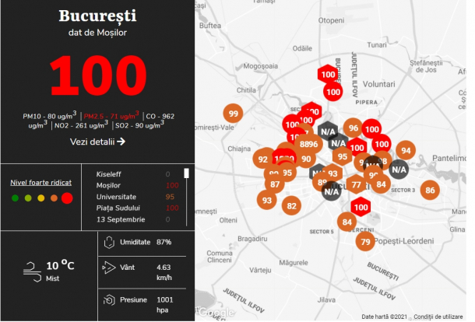Click the station list scrollbar handle

[x=185, y=173]
